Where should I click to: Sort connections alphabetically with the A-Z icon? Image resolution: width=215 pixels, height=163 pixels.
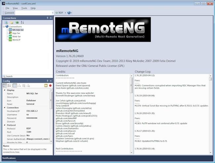(x=22, y=22)
